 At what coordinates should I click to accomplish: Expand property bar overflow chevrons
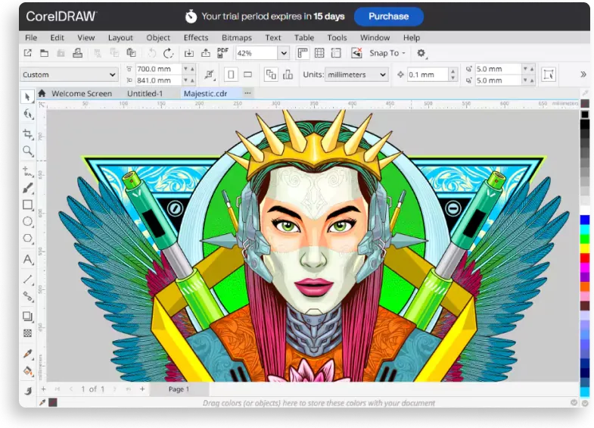583,74
